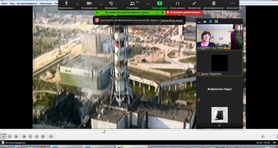Click first Zoom taskbar window button

pyautogui.click(x=66, y=147)
